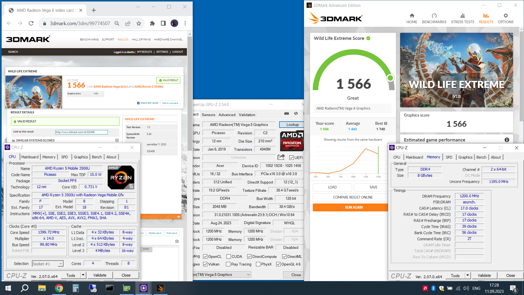Click Validate in left CPU-Z window
This screenshot has height=295, width=524.
pyautogui.click(x=100, y=275)
